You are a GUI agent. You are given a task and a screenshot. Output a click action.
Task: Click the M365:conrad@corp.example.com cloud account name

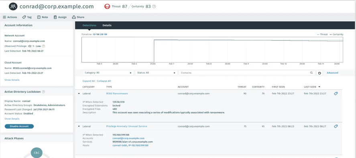click(x=32, y=68)
